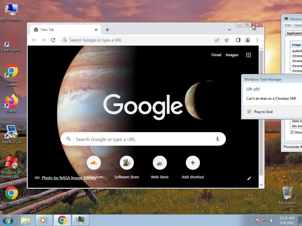Switch to Task Manager Applications tab
This screenshot has width=302, height=226.
click(293, 33)
